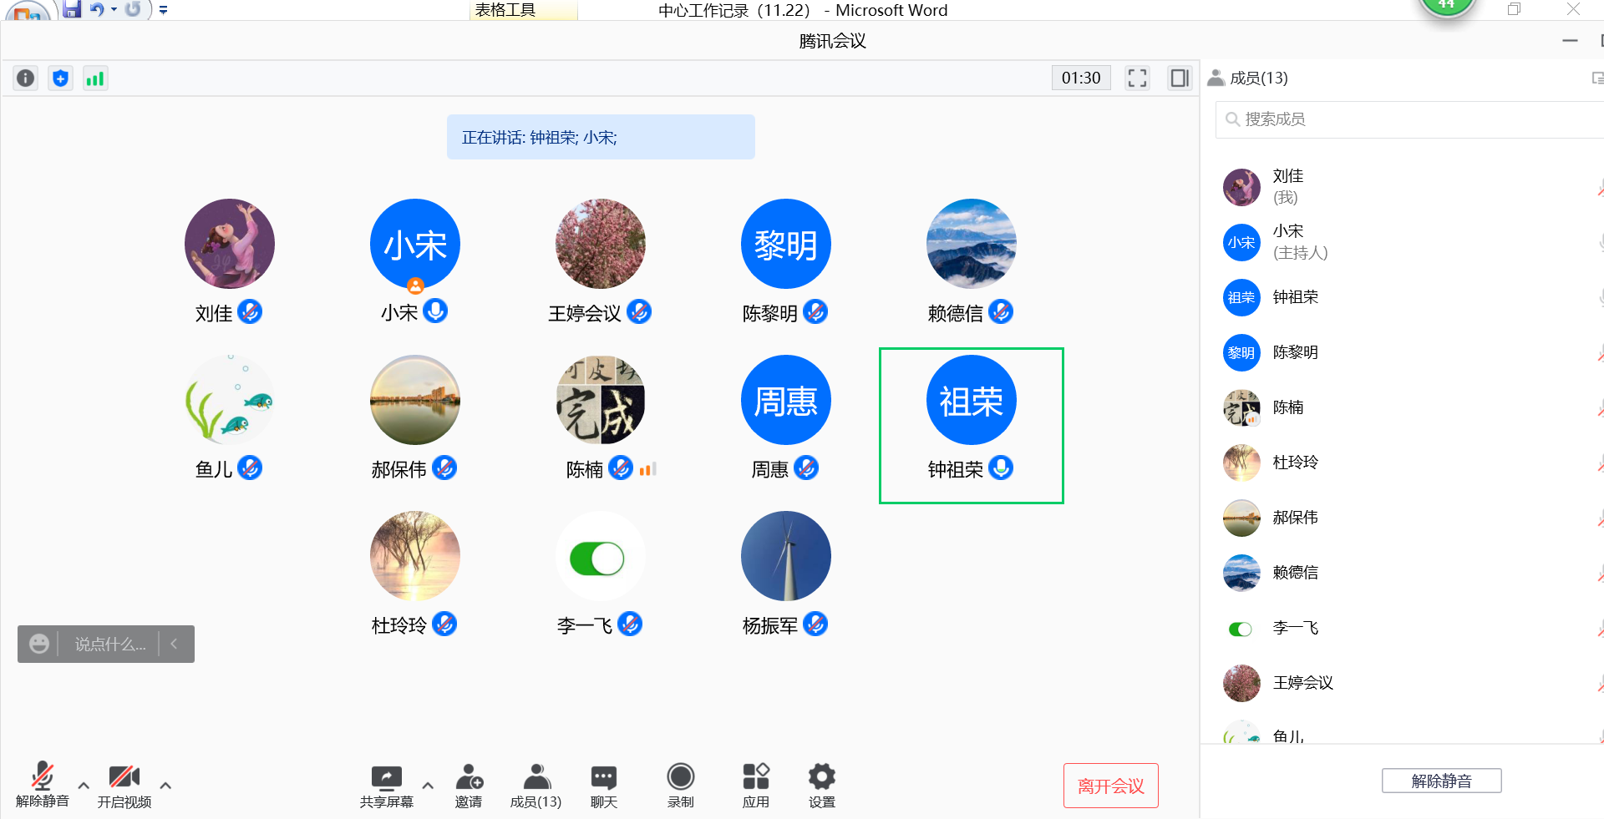Click the Unmute microphone button
Image resolution: width=1604 pixels, height=819 pixels.
[43, 785]
